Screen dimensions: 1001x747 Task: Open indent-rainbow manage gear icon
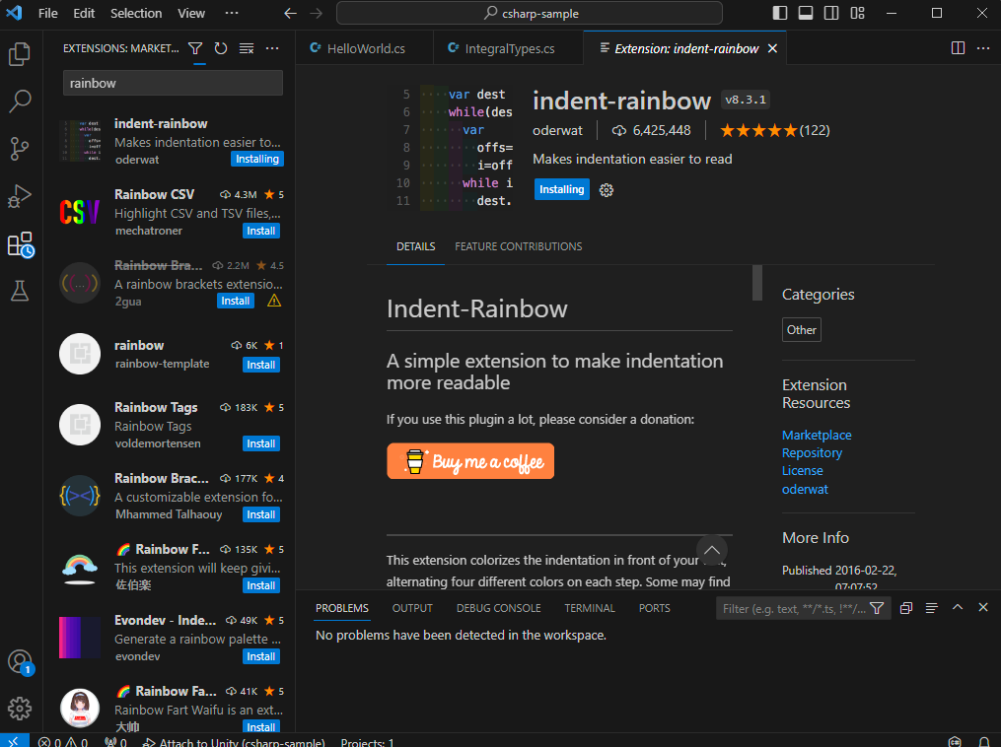tap(607, 190)
